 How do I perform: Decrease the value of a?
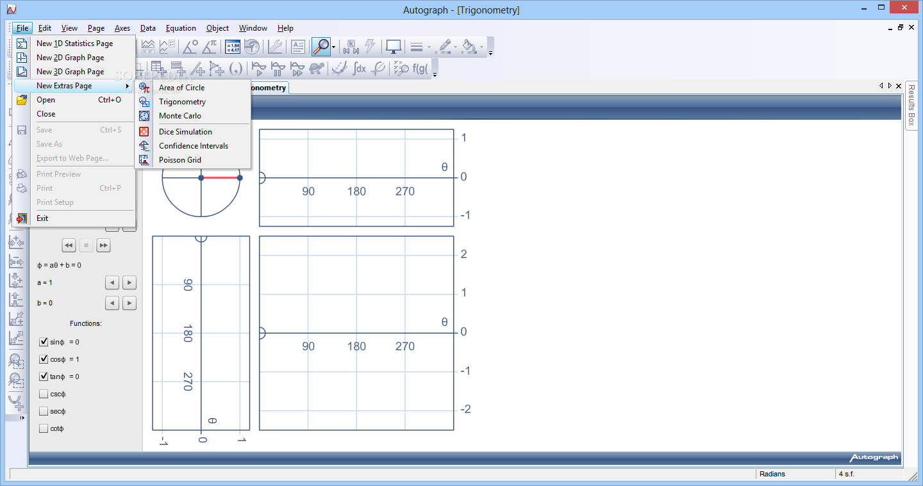[x=112, y=282]
